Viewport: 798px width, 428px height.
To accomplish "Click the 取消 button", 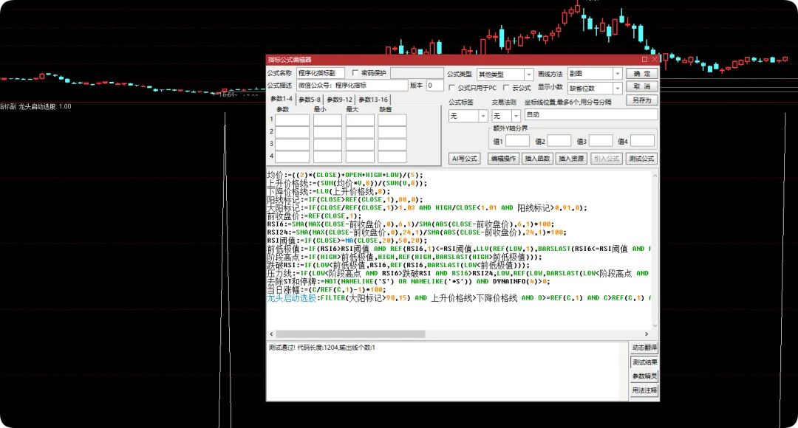I will (642, 86).
